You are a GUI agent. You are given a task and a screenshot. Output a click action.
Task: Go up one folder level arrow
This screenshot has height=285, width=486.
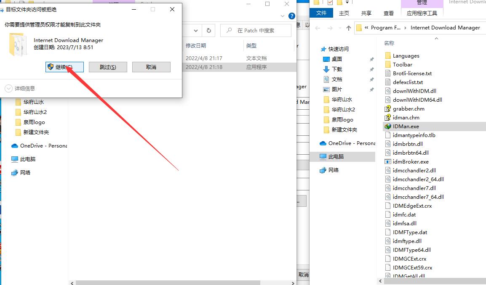pos(348,28)
